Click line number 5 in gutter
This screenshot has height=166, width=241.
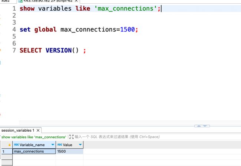14,37
